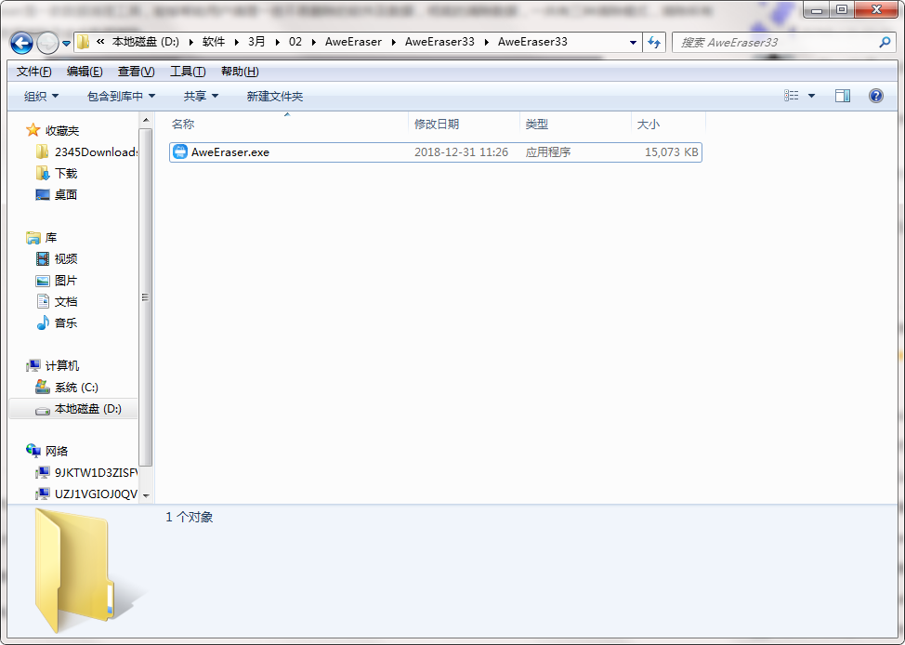Open the 文件(F) menu
The width and height of the screenshot is (905, 645).
(x=34, y=72)
